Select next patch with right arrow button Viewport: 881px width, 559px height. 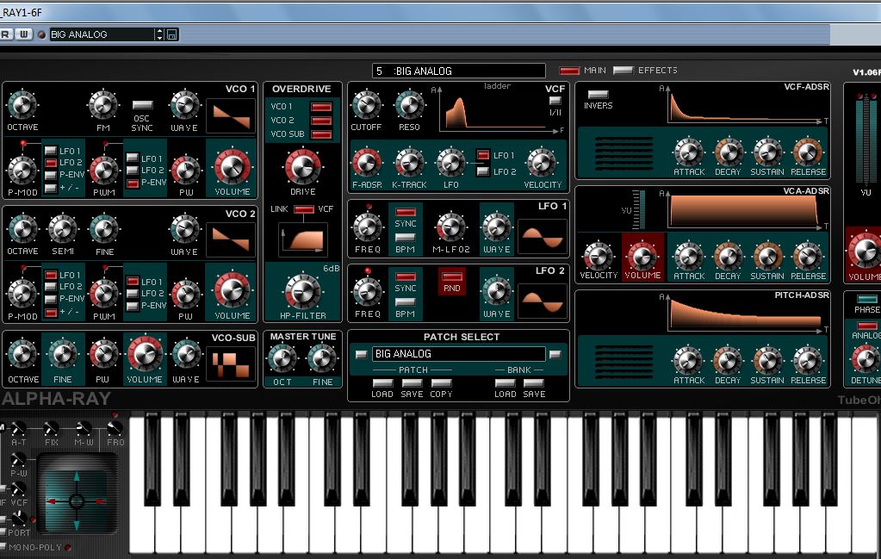click(x=555, y=354)
